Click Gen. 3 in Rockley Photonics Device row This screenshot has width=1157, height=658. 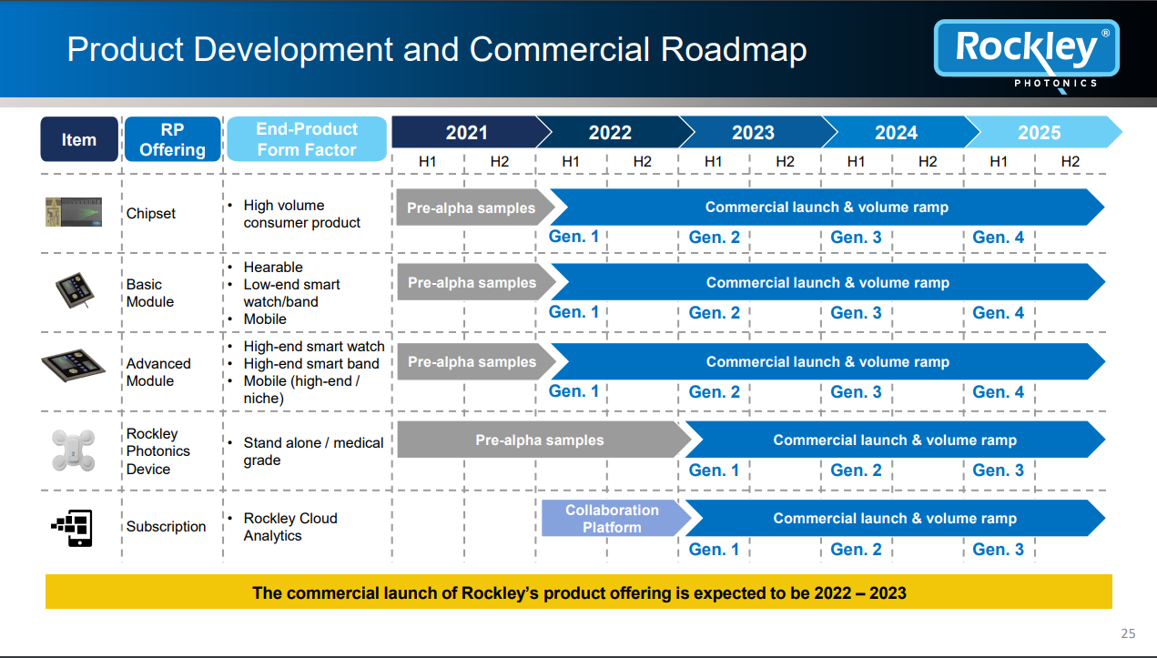(x=999, y=470)
